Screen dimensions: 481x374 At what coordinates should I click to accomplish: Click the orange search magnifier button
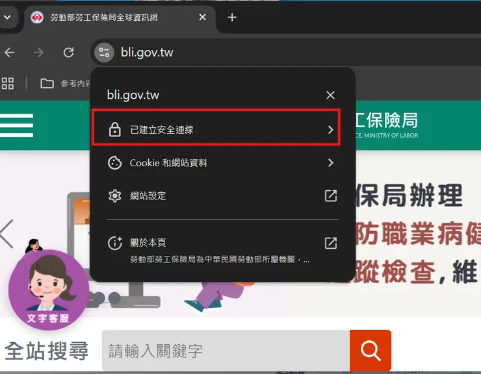pos(370,351)
